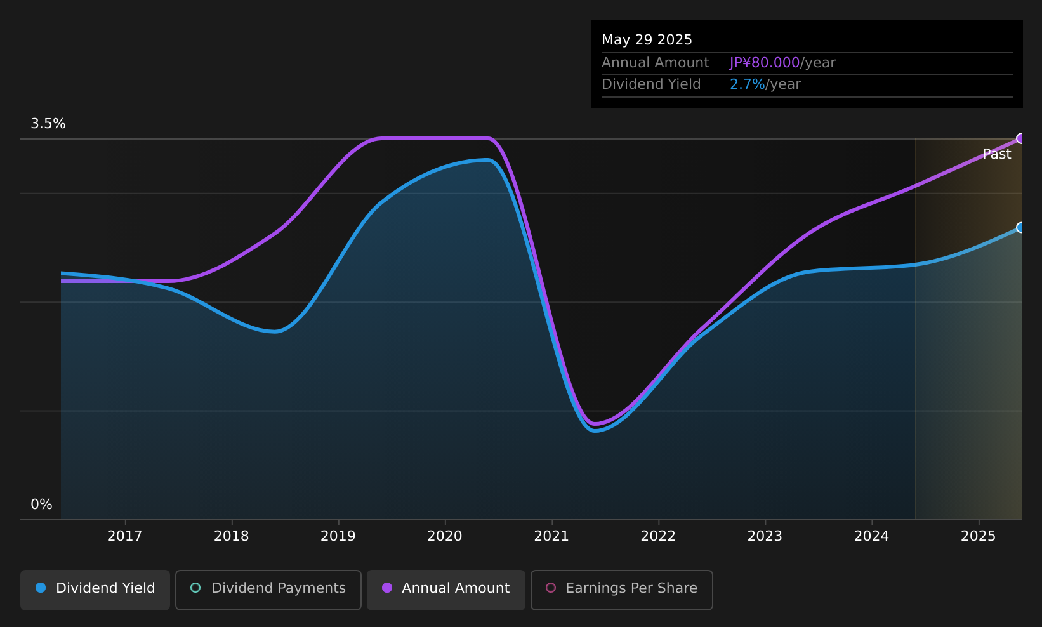Click the JP¥80.000 annual amount value
This screenshot has height=627, width=1042.
tap(765, 63)
